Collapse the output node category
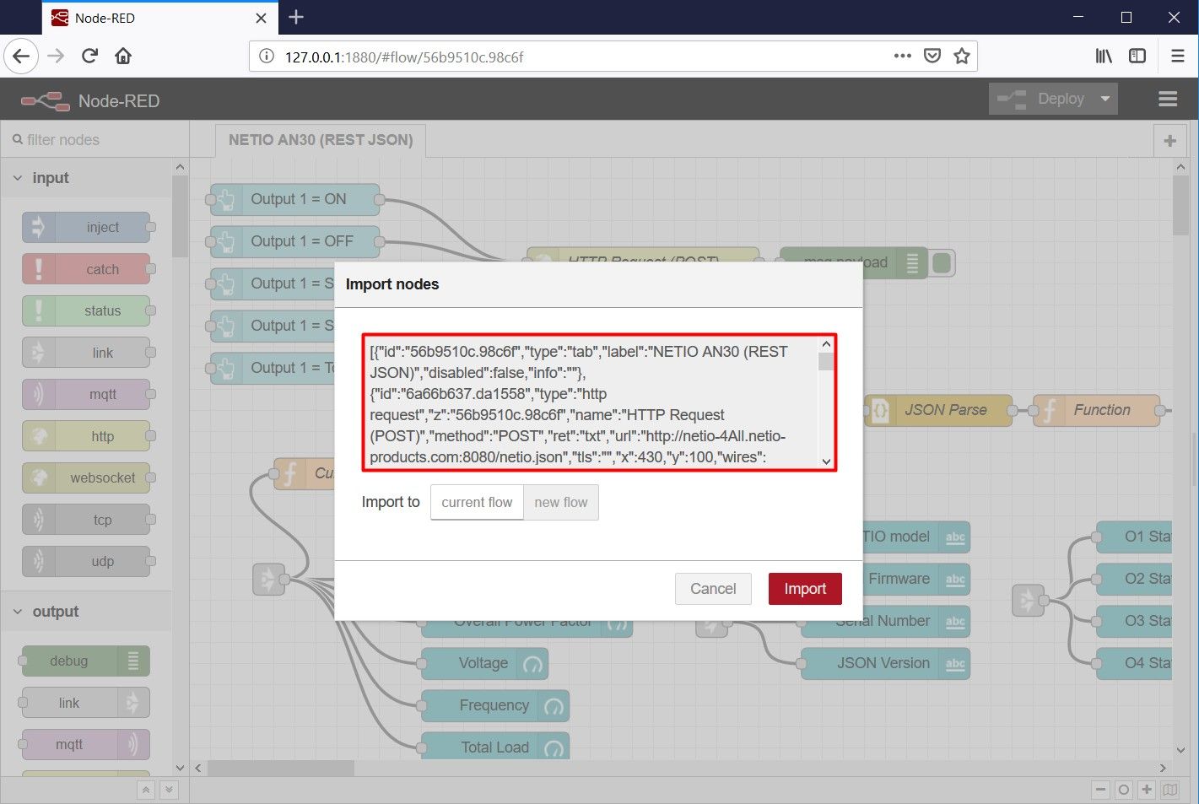1199x804 pixels. coord(19,611)
